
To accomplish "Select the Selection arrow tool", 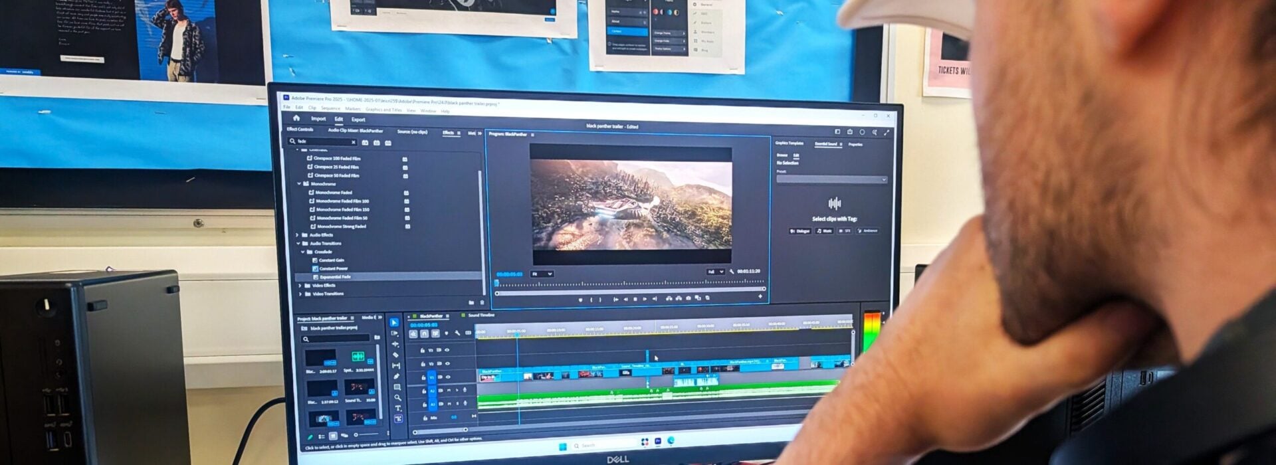I will 394,322.
